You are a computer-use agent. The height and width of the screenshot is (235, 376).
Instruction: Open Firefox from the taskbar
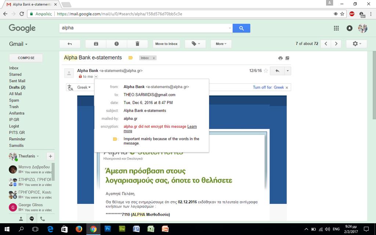(x=79, y=229)
